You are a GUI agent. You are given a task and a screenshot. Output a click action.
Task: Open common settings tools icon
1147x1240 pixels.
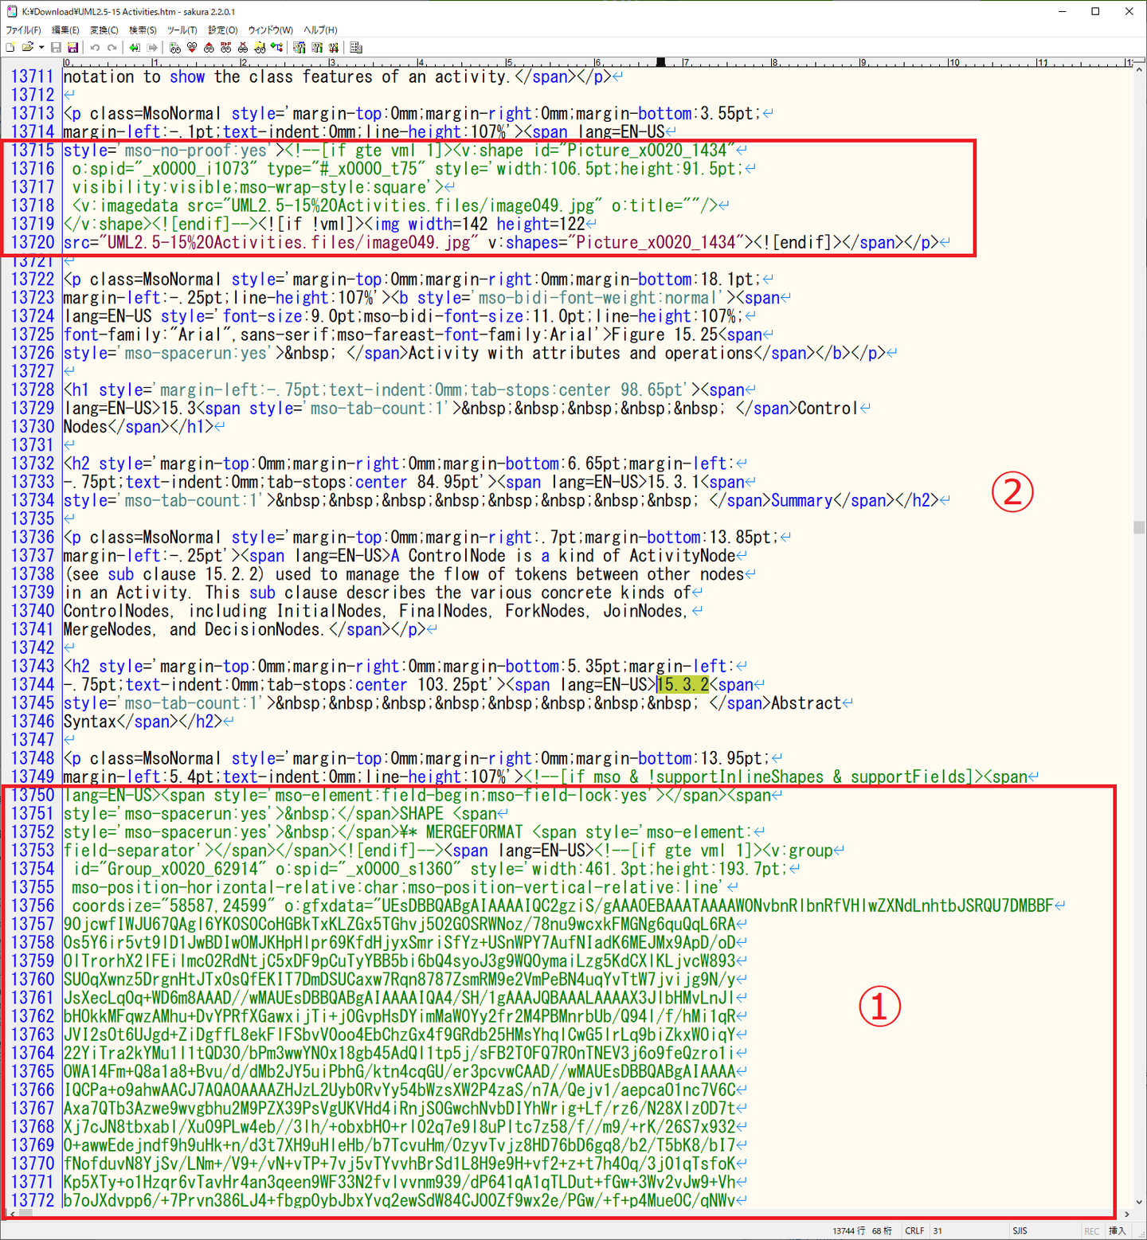point(334,48)
